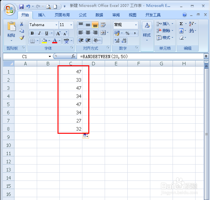Click the orientation text-angle icon
Screen dimensions: 210x200
click(x=96, y=41)
